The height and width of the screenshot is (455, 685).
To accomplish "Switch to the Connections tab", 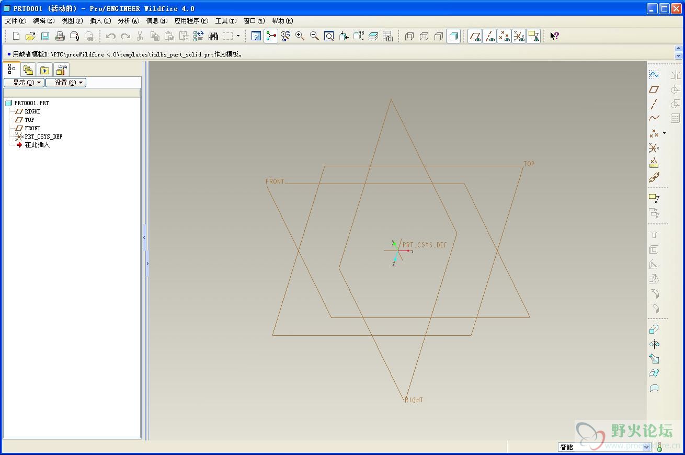I will [x=62, y=70].
